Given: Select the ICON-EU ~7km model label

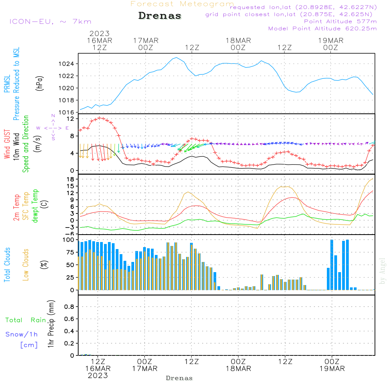Looking at the screenshot, I should coord(50,22).
